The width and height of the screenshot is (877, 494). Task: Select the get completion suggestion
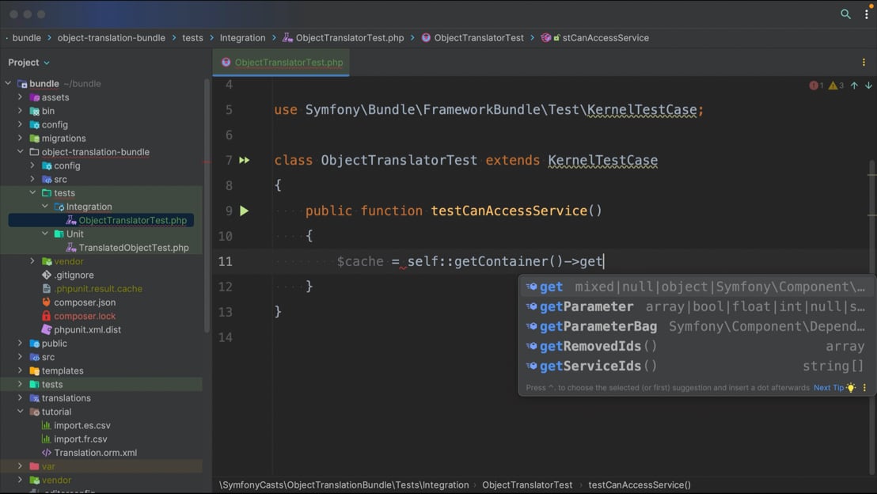coord(695,287)
